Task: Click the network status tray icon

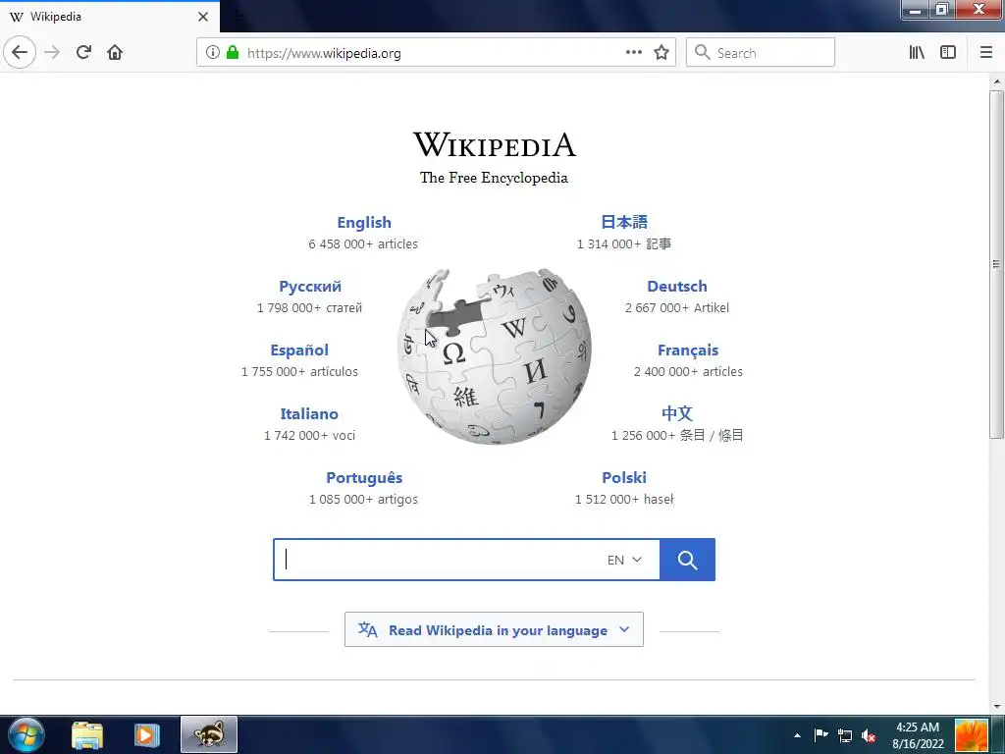Action: 845,736
